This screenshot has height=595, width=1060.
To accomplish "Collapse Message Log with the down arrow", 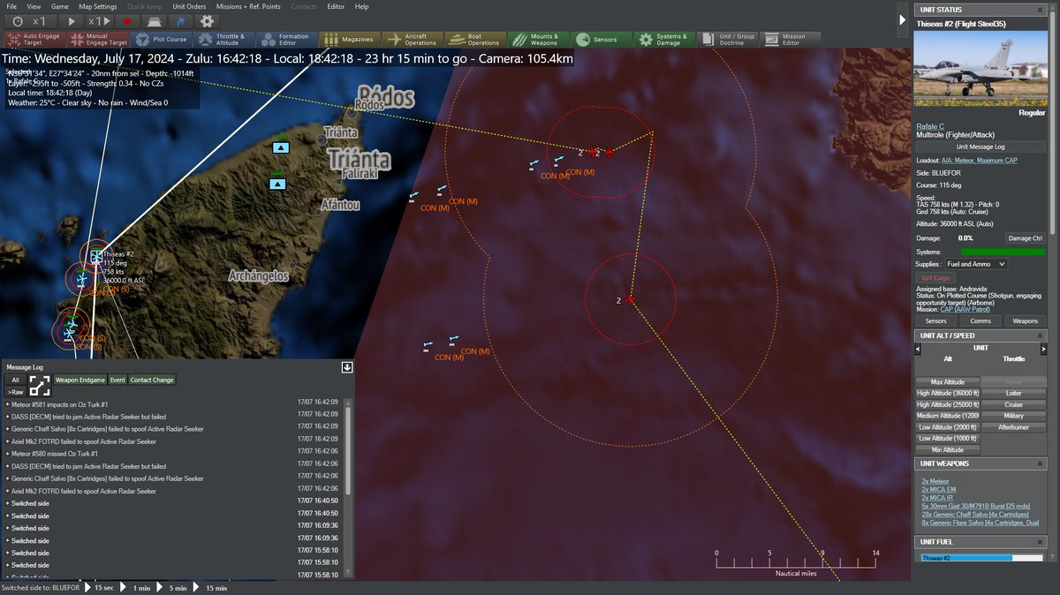I will point(347,367).
